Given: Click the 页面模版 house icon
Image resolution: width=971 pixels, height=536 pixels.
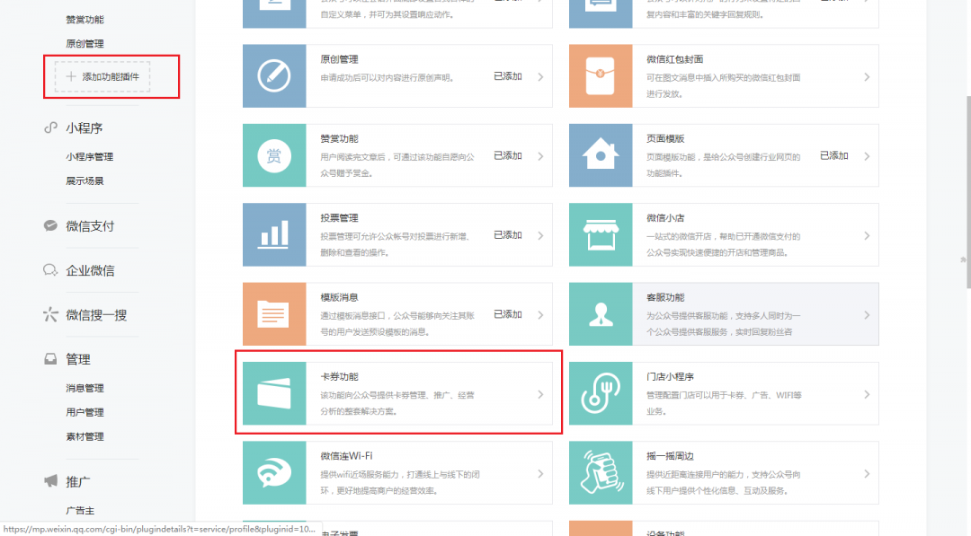Looking at the screenshot, I should click(601, 155).
